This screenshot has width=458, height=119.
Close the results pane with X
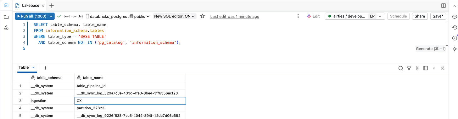click(x=442, y=68)
